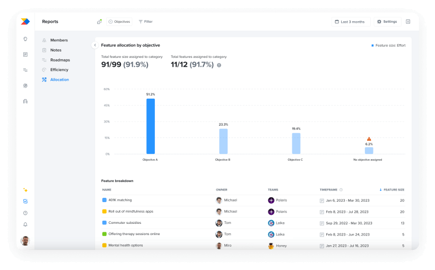Click yellow swatch beside Roll out of mindfulness apps
This screenshot has height=270, width=435.
tap(105, 212)
